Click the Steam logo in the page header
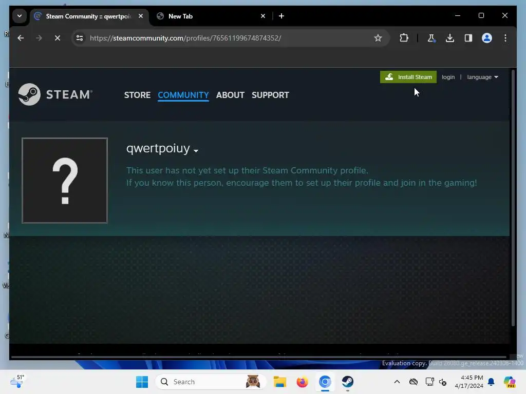The image size is (526, 394). (55, 94)
